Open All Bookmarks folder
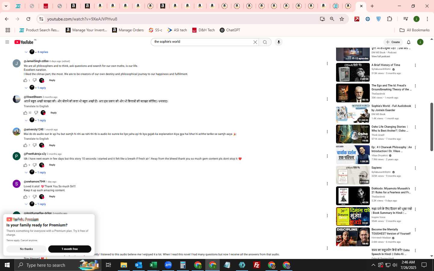Image resolution: width=434 pixels, height=271 pixels. point(414,30)
